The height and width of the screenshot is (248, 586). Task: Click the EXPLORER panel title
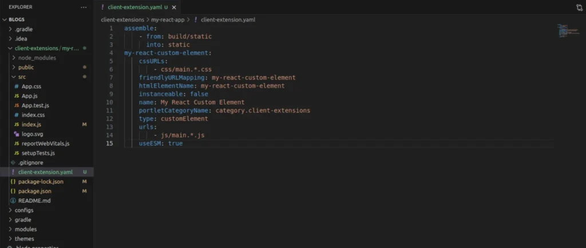(21, 7)
